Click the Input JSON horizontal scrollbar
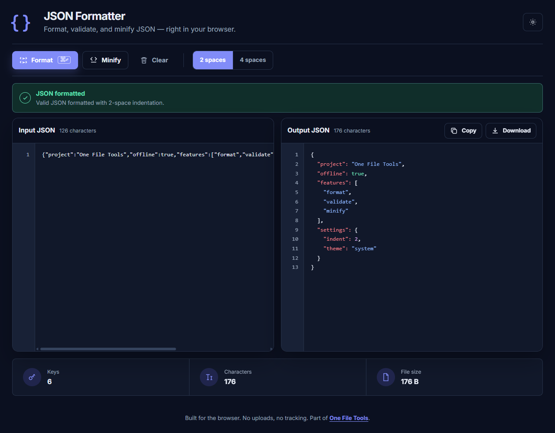 (108, 349)
